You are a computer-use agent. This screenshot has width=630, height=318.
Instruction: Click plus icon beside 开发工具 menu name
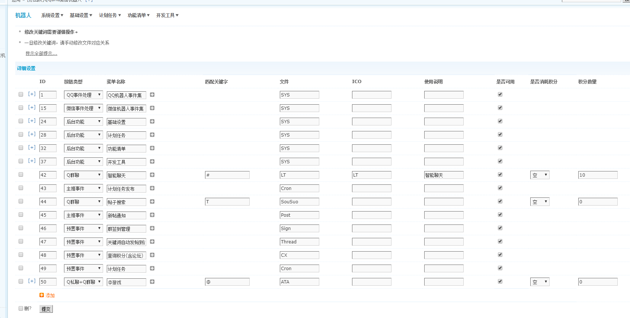[152, 161]
